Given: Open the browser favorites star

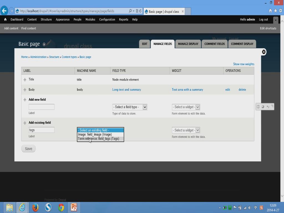Looking at the screenshot, I should click(x=275, y=11).
